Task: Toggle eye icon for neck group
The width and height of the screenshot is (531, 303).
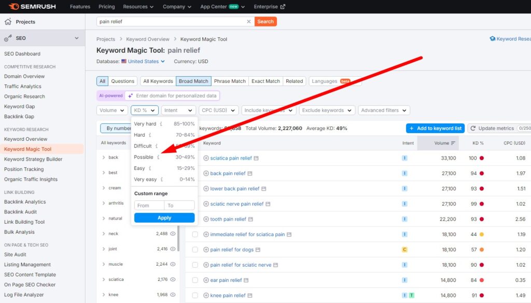Action: point(173,234)
